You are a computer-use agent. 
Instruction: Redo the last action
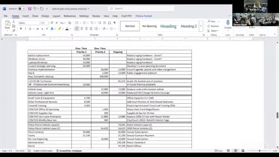point(42,9)
